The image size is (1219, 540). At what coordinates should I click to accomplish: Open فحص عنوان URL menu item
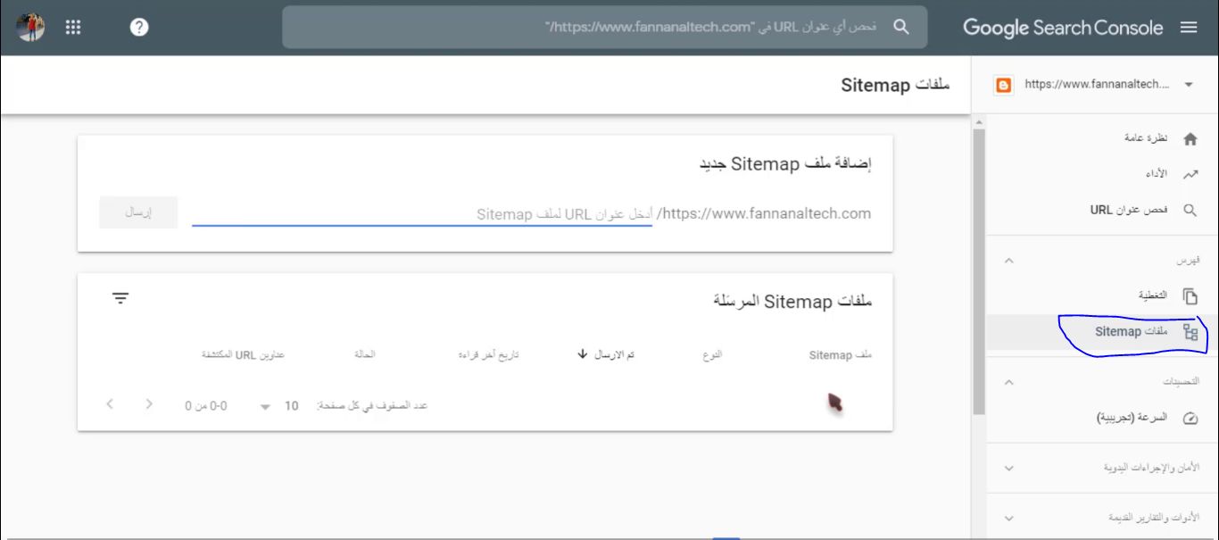coord(1129,210)
